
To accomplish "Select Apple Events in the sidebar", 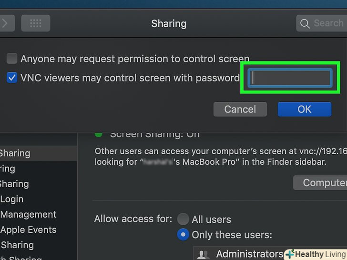I will pos(28,230).
